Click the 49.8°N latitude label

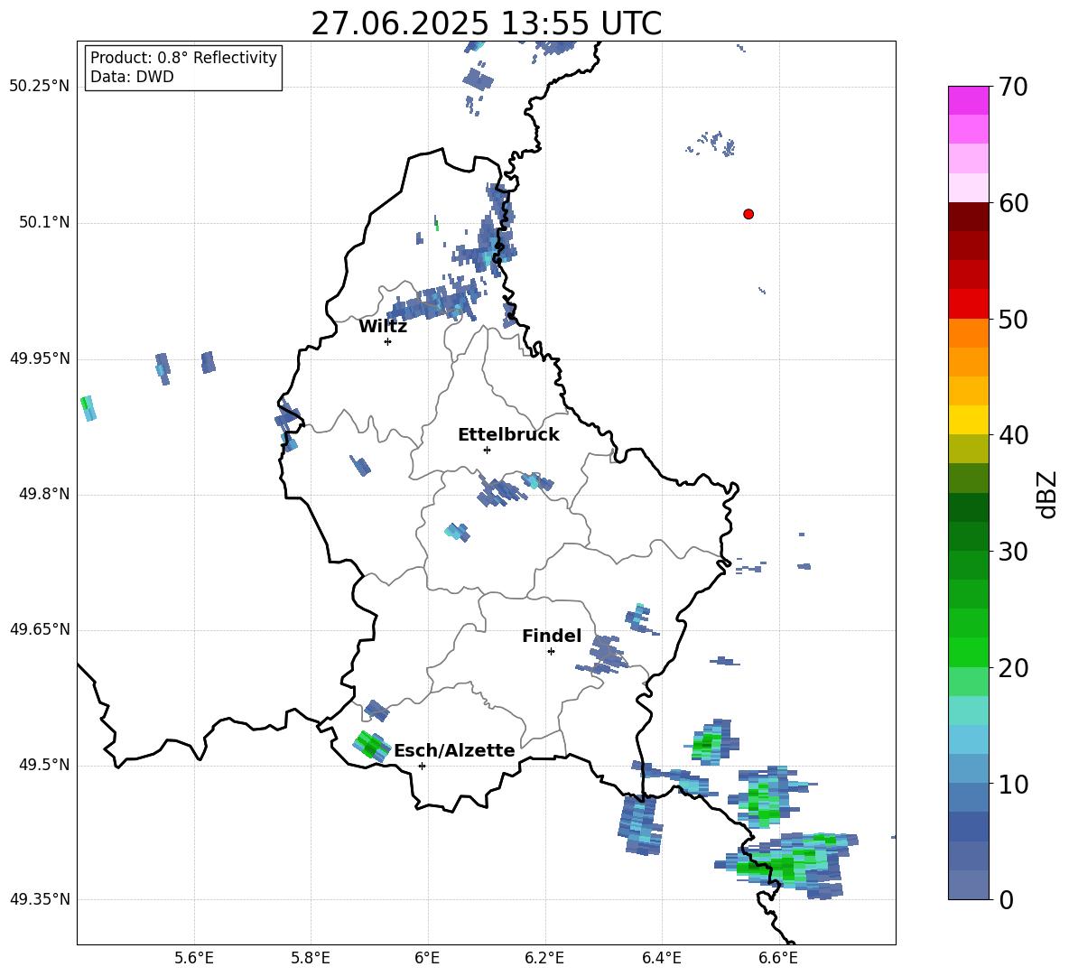coord(43,494)
